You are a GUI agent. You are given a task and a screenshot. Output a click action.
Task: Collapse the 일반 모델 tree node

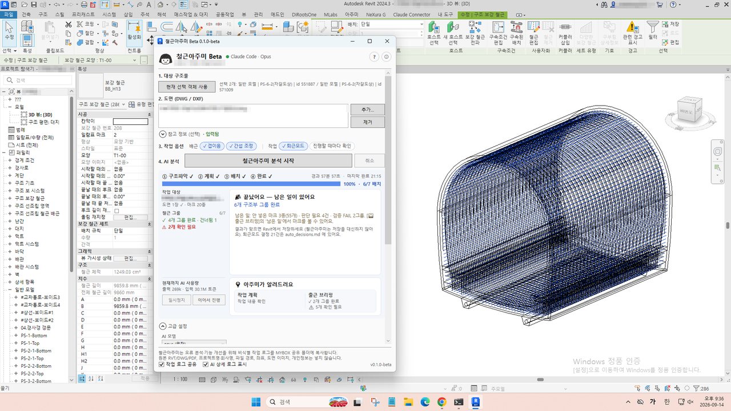[x=10, y=289]
